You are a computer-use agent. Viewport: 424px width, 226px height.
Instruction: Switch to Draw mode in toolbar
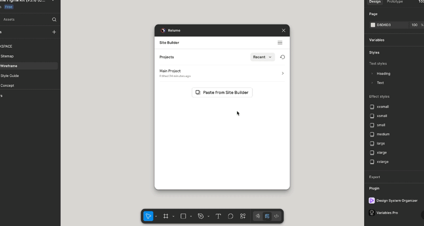pyautogui.click(x=258, y=216)
